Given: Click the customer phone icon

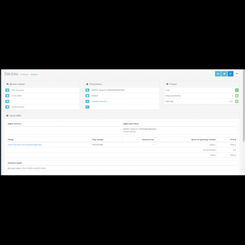Looking at the screenshot, I should pyautogui.click(x=87, y=107).
